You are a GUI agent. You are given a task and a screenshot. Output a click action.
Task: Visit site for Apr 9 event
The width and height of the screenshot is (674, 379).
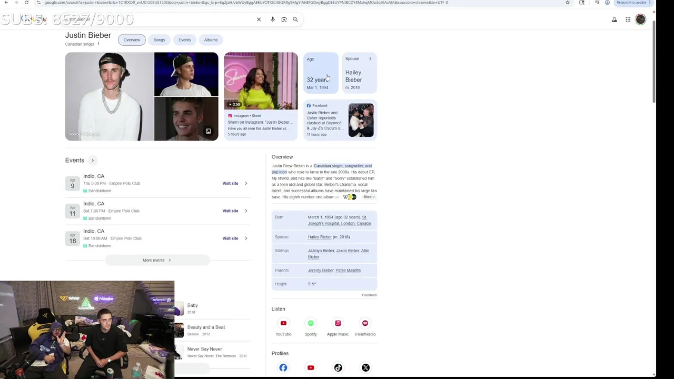pos(230,183)
